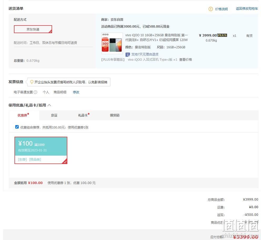Click the 颜色: 曼岛特别版 attribute text
This screenshot has width=261, height=240.
[x=138, y=47]
